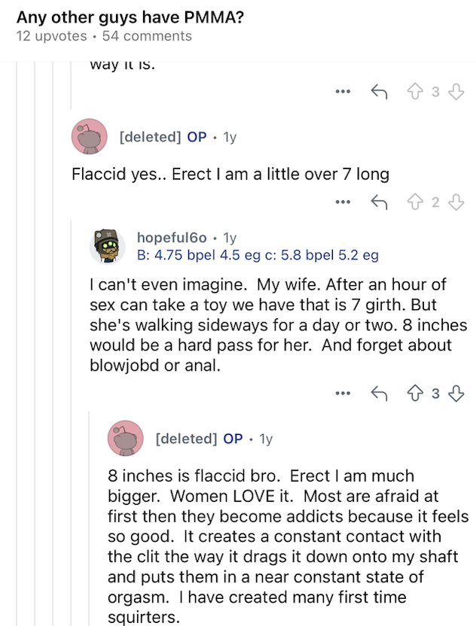Tap the first deleted user avatar
476x626 pixels.
pos(89,136)
